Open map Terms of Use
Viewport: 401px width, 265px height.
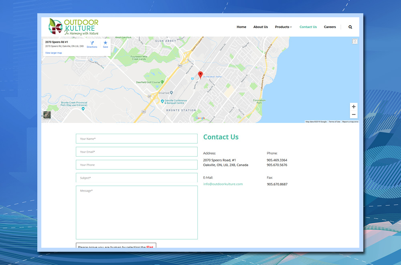point(334,122)
